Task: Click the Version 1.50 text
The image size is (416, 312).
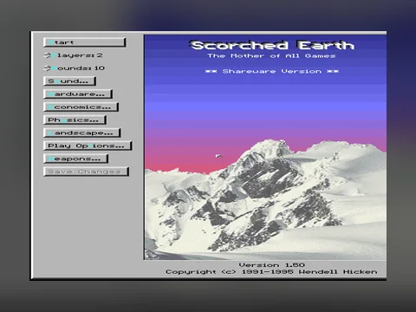Action: coord(271,264)
